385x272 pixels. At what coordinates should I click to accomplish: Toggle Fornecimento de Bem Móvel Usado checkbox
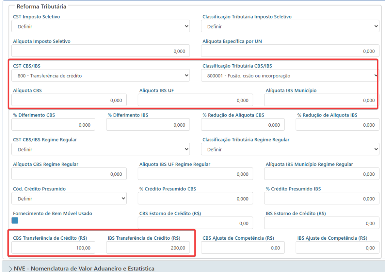tap(15, 221)
